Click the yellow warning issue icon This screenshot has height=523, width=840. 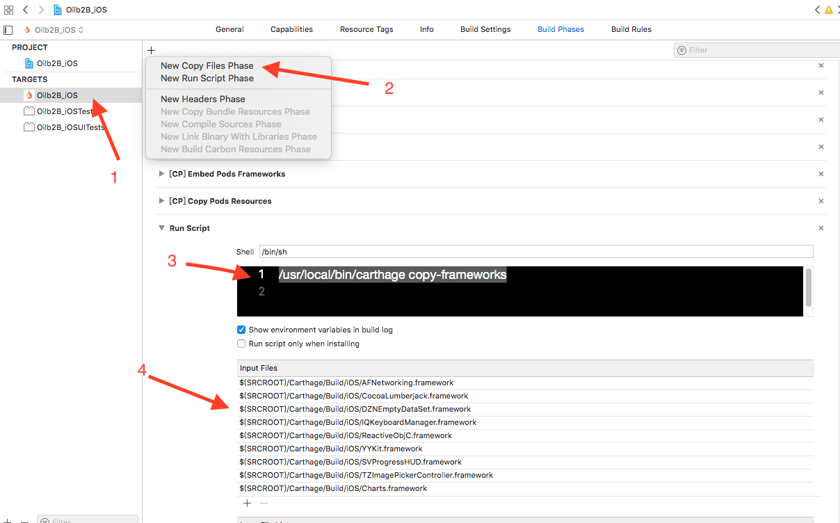[x=828, y=10]
